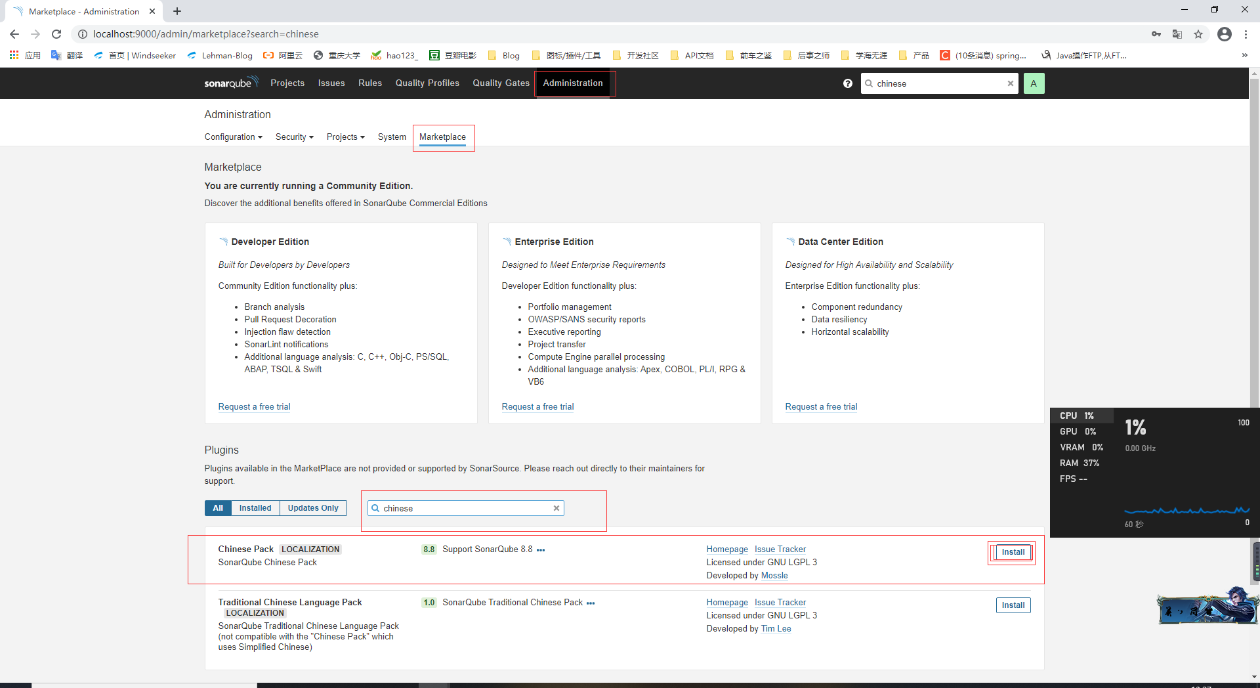Open the translate page icon

[1177, 34]
